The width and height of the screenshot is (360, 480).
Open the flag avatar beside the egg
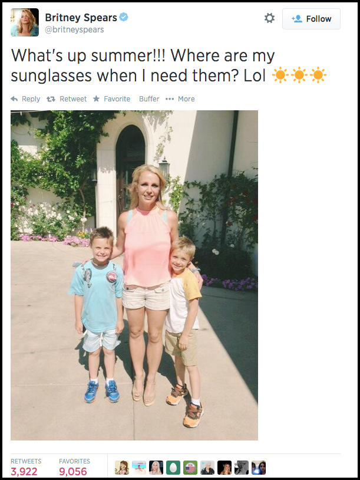[190, 468]
